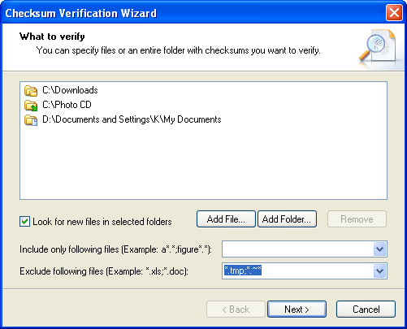Click the Look for new files label
This screenshot has width=407, height=329.
click(102, 222)
